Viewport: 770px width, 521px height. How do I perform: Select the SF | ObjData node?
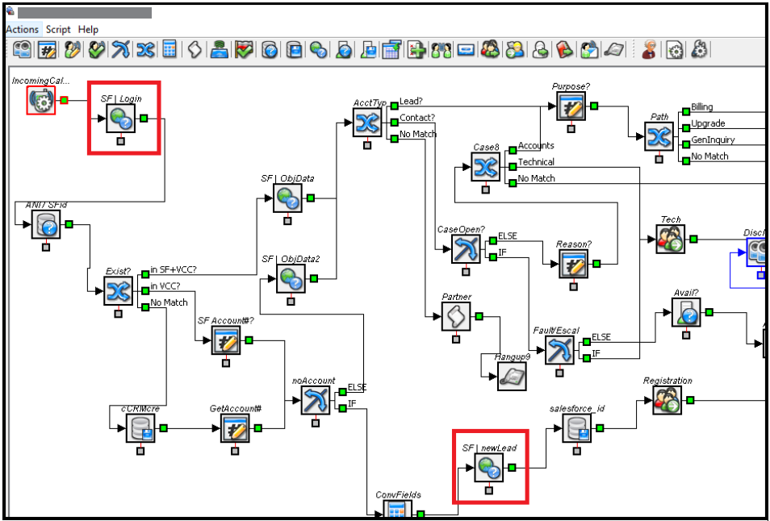[x=288, y=198]
